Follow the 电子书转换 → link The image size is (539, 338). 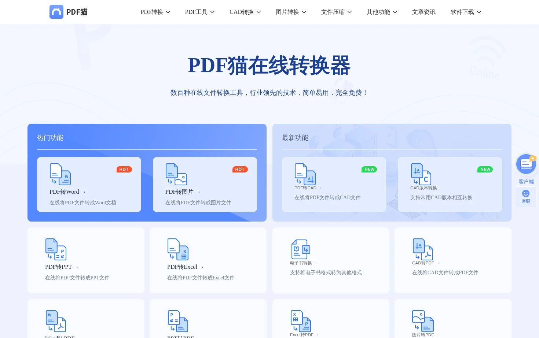click(303, 263)
